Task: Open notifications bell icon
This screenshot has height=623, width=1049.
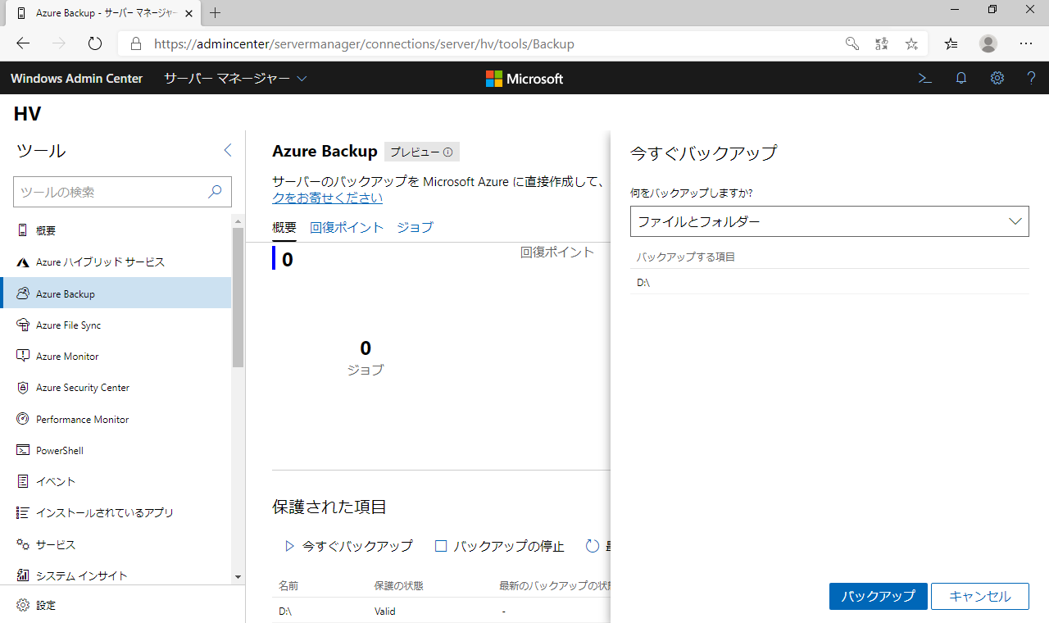Action: coord(961,79)
